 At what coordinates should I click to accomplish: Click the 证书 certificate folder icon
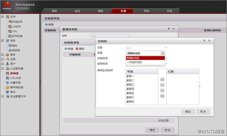8,17
